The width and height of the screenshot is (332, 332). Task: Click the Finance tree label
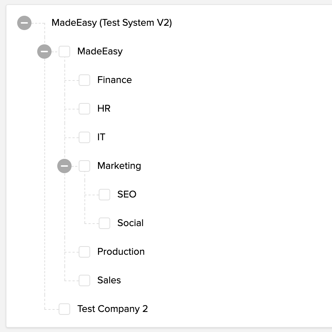(114, 80)
